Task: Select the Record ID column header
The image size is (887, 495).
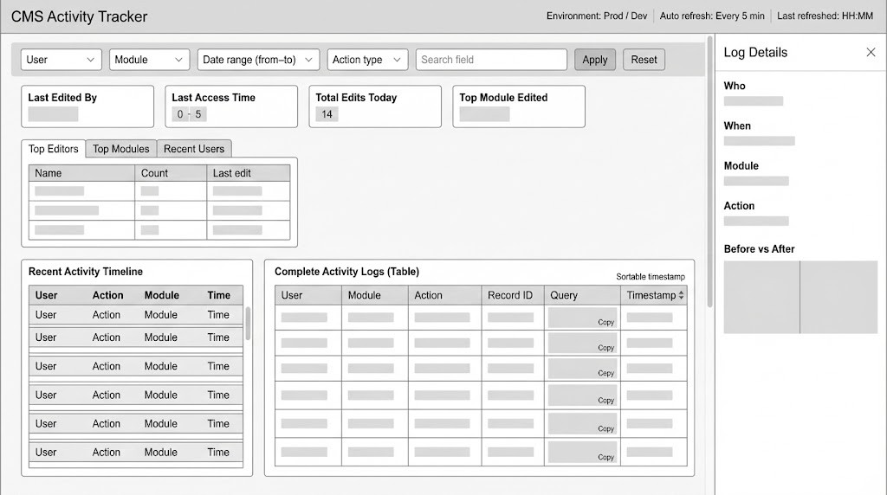Action: coord(513,295)
